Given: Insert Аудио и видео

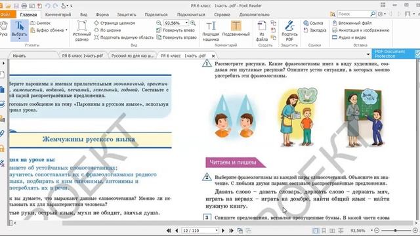Looking at the screenshot, I should (x=349, y=37).
